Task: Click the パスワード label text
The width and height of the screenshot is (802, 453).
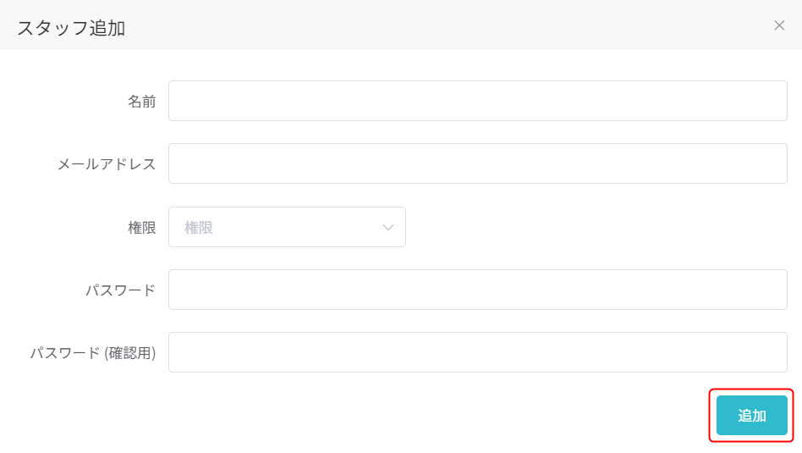Action: 120,290
